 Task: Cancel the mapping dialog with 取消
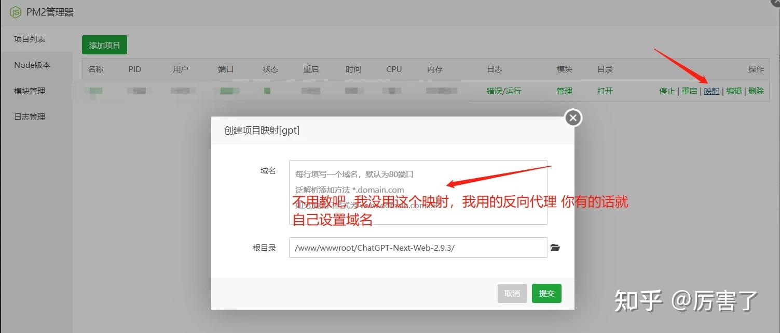[512, 293]
